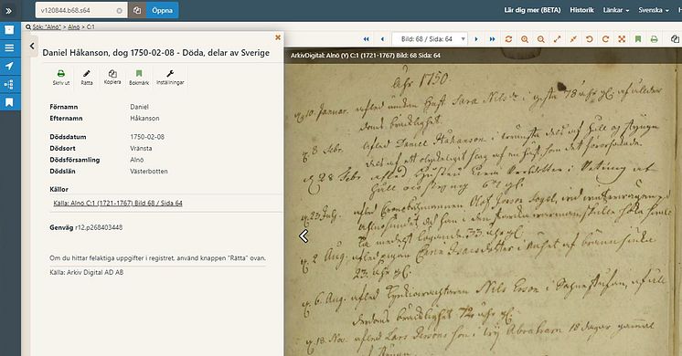Open the Historik menu
The width and height of the screenshot is (682, 356).
coord(581,10)
